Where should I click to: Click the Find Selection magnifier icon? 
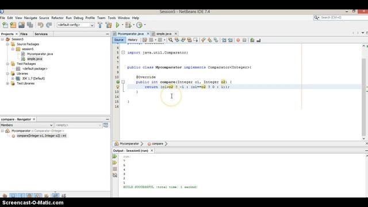pyautogui.click(x=171, y=40)
